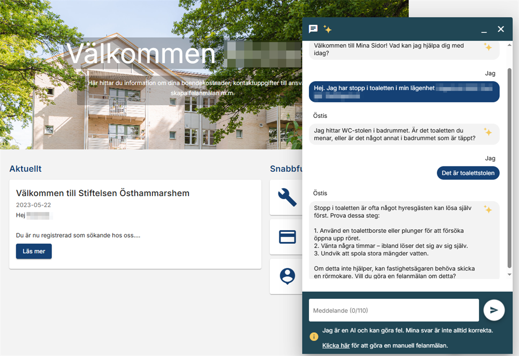Click the yellow info icon below the input
The width and height of the screenshot is (519, 356).
(x=314, y=337)
